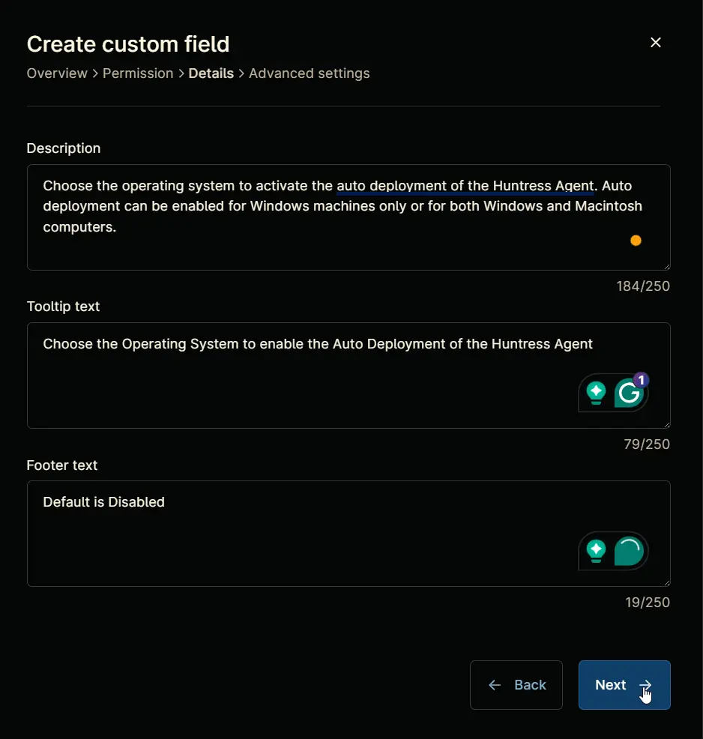The height and width of the screenshot is (739, 703).
Task: Click the left arrow on Back button
Action: pyautogui.click(x=495, y=685)
